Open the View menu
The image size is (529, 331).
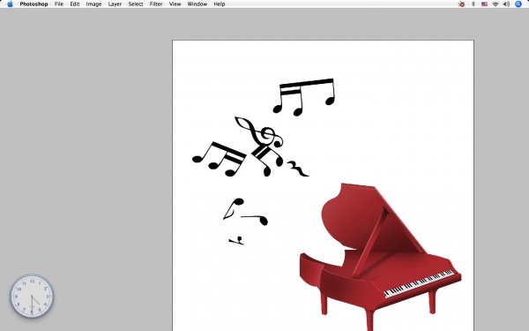(175, 4)
